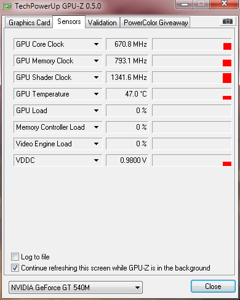Minimize the GPU-Z window
This screenshot has height=300, width=240.
point(185,4)
